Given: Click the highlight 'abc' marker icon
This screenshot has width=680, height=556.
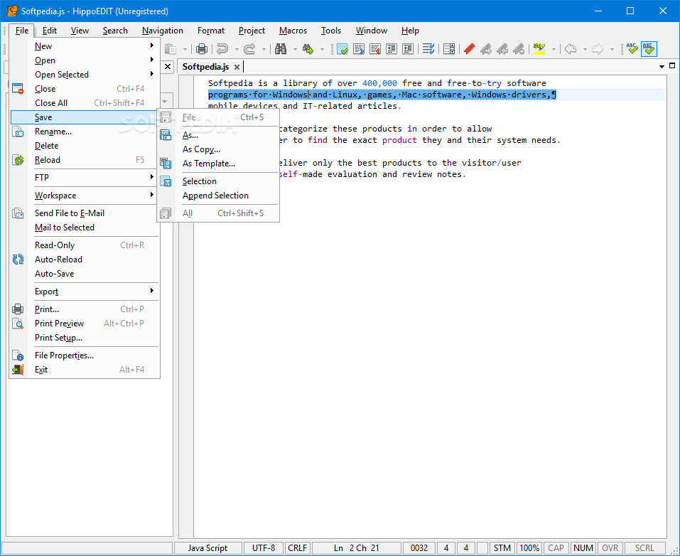Looking at the screenshot, I should (x=539, y=49).
